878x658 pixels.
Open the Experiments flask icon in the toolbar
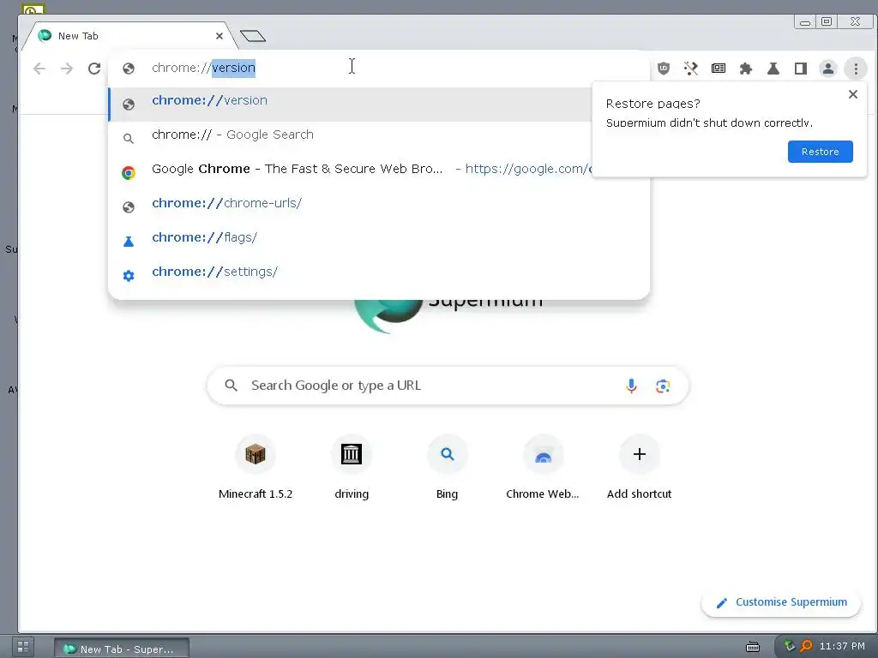[x=773, y=69]
